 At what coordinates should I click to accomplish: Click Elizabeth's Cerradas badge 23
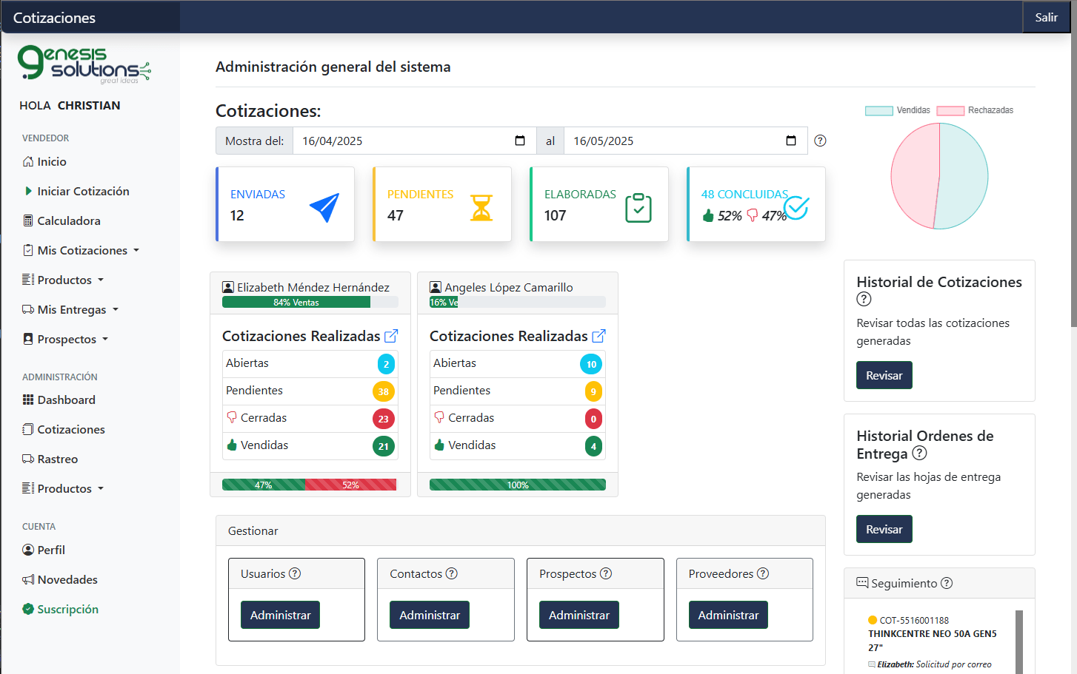pos(383,419)
